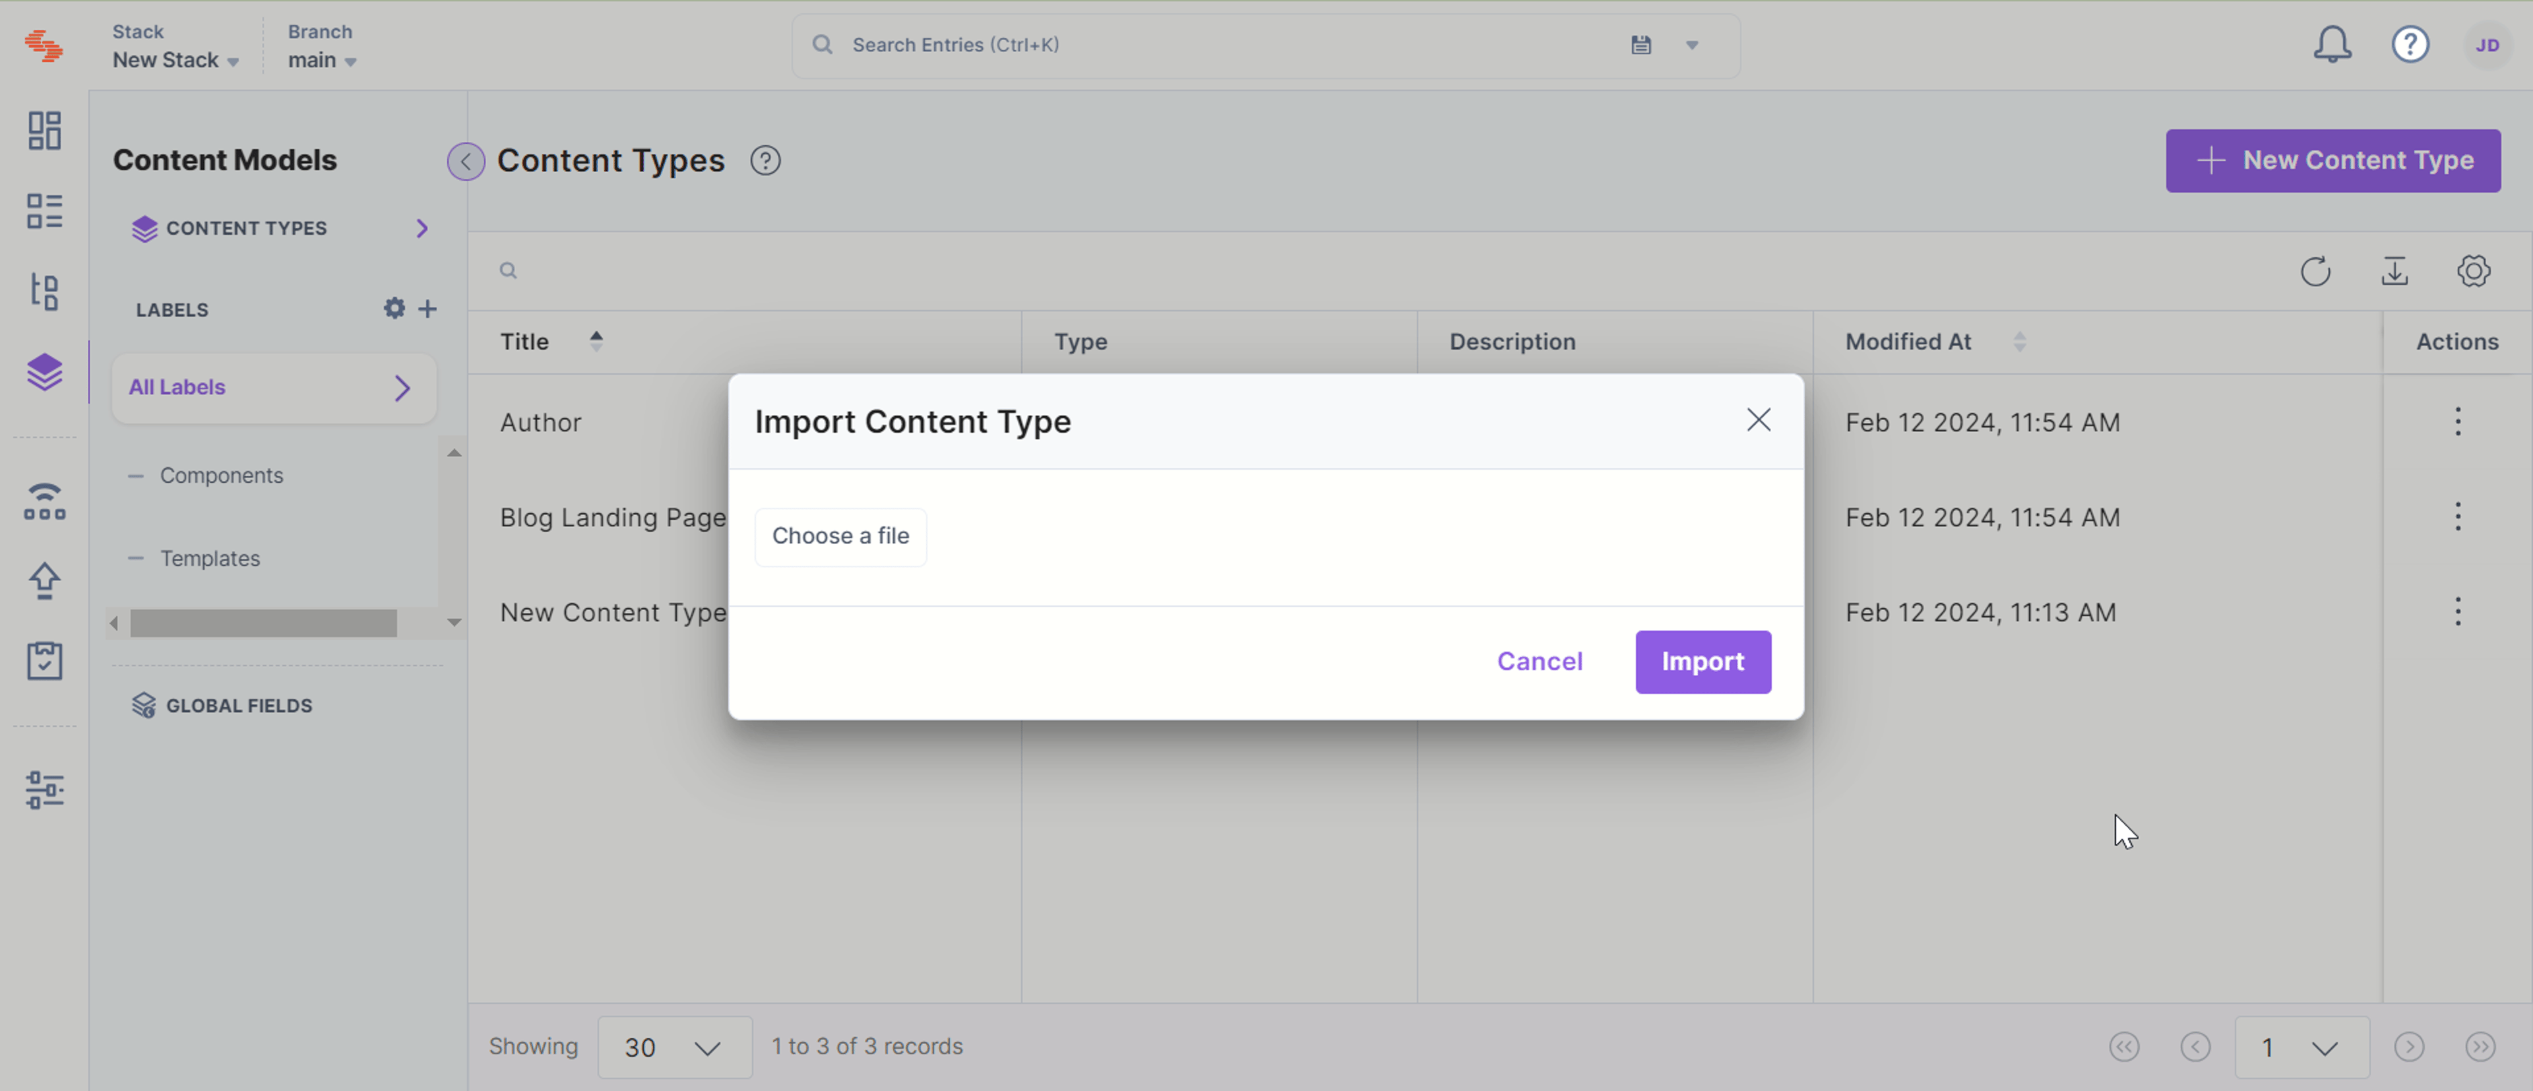Click labels panel scroll up arrow
This screenshot has height=1091, width=2533.
coord(453,453)
